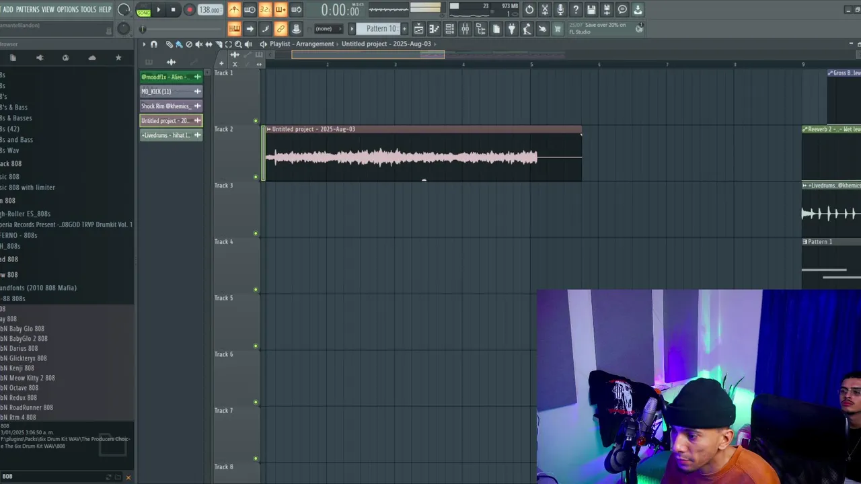The height and width of the screenshot is (484, 861).
Task: Open the Piano roll view icon
Action: [434, 29]
